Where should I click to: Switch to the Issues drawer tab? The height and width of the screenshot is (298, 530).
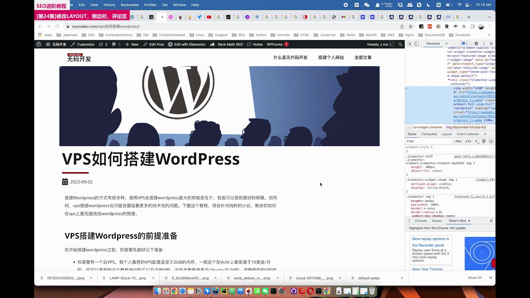click(436, 221)
